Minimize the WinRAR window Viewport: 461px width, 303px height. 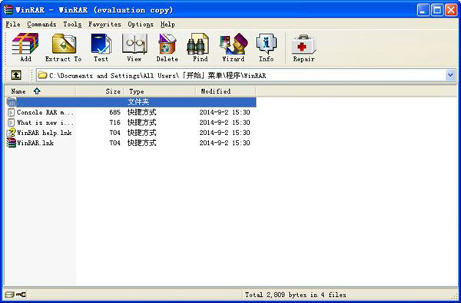tap(423, 10)
